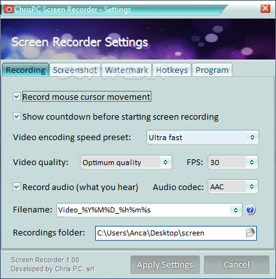Go to the Program tab
Screen dimensions: 276x279
[x=212, y=70]
